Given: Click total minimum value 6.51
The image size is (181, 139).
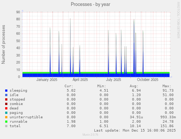Looking at the screenshot, I should tap(104, 126).
